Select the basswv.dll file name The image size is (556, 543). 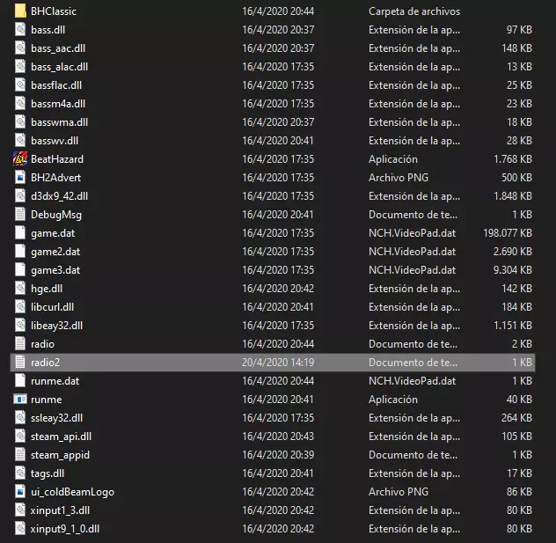tap(55, 141)
